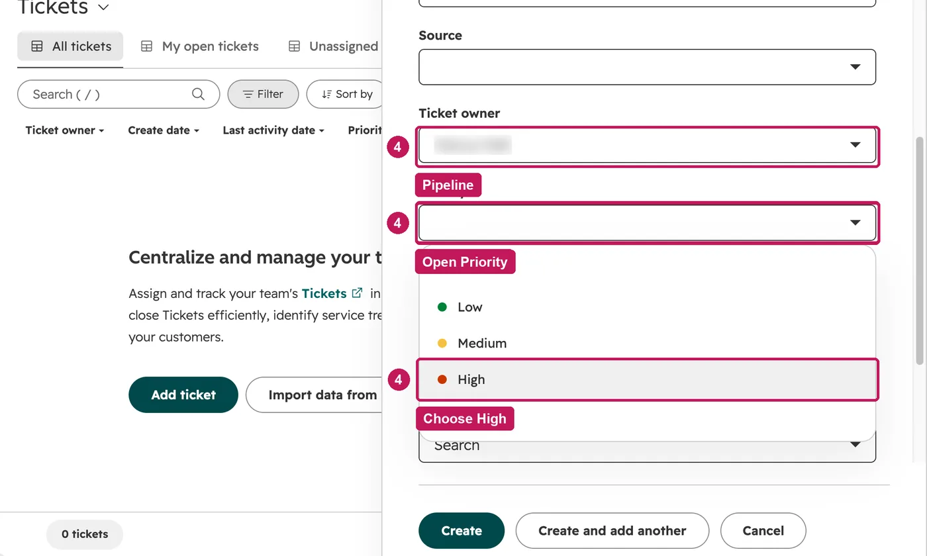Focus the ticket Search field
Viewport: 927px width, 556px height.
coord(119,94)
